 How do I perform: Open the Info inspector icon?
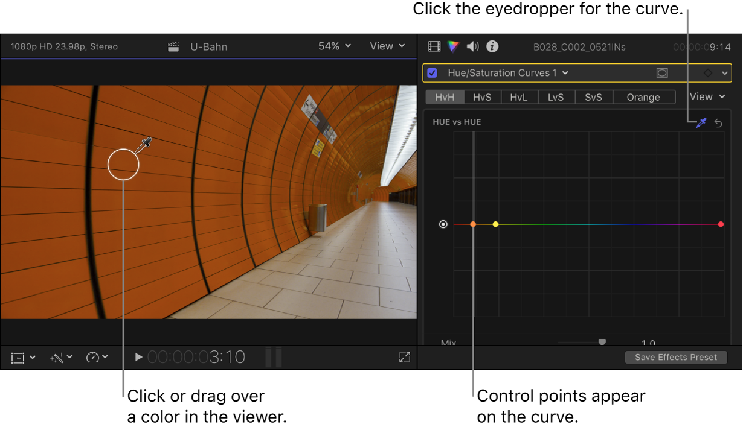492,46
